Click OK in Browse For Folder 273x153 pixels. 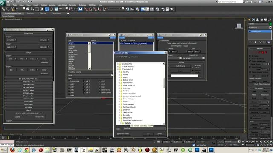point(148,134)
